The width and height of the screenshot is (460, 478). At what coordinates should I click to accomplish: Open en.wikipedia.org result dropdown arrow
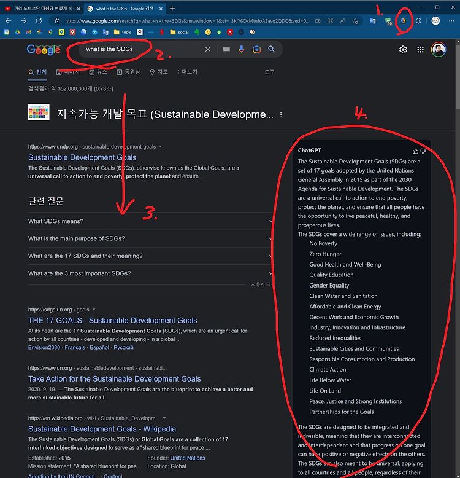tap(164, 418)
